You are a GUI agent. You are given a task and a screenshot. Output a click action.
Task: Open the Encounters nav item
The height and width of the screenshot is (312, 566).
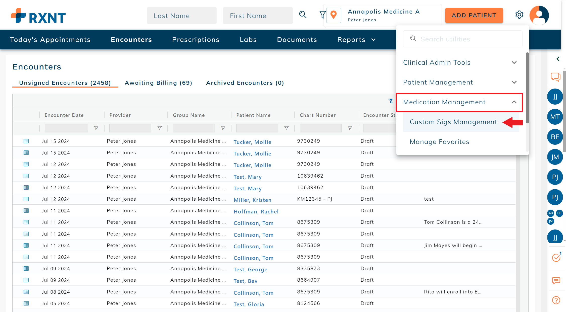131,40
